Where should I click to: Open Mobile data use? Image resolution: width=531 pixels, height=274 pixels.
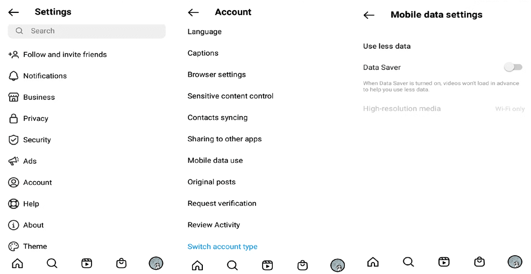[x=215, y=160]
